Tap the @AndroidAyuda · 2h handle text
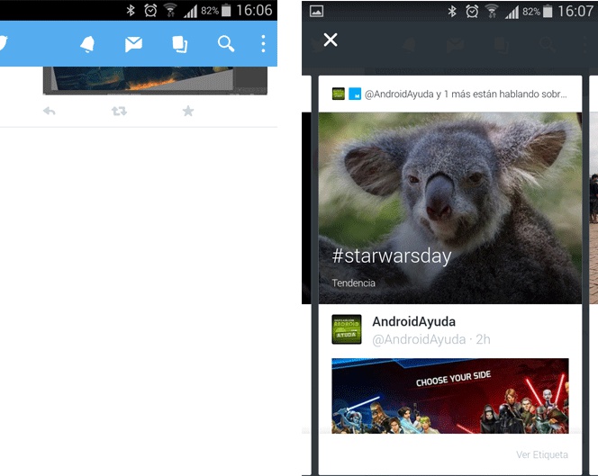598x476 pixels. [431, 339]
